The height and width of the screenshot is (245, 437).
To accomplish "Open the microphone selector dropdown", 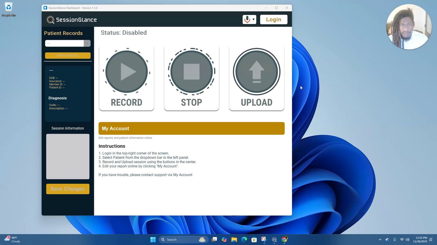I will (249, 19).
